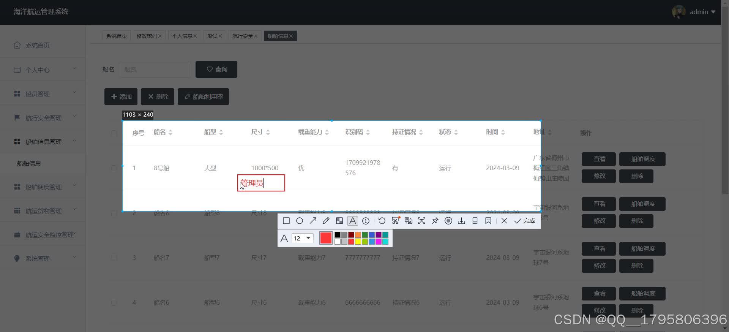Viewport: 729px width, 332px height.
Task: Open 船舶信息 submenu item in sidebar
Action: tap(29, 163)
